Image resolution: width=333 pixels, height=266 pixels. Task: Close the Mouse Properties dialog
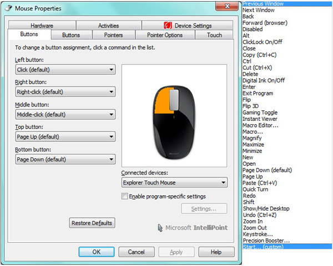pos(227,6)
